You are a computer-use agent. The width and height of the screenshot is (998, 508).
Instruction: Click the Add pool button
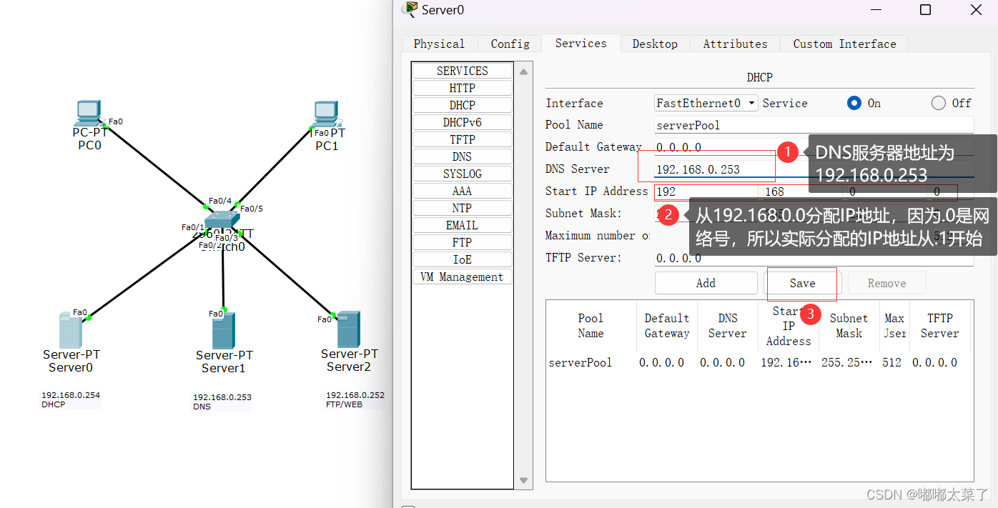(x=706, y=283)
